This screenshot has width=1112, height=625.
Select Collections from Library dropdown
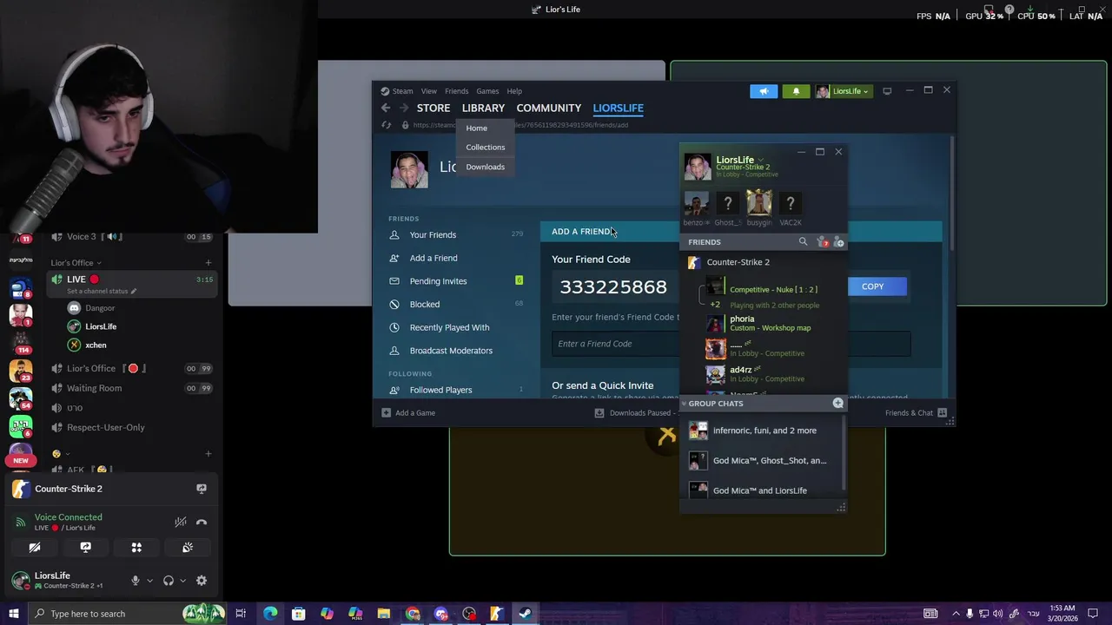point(485,148)
